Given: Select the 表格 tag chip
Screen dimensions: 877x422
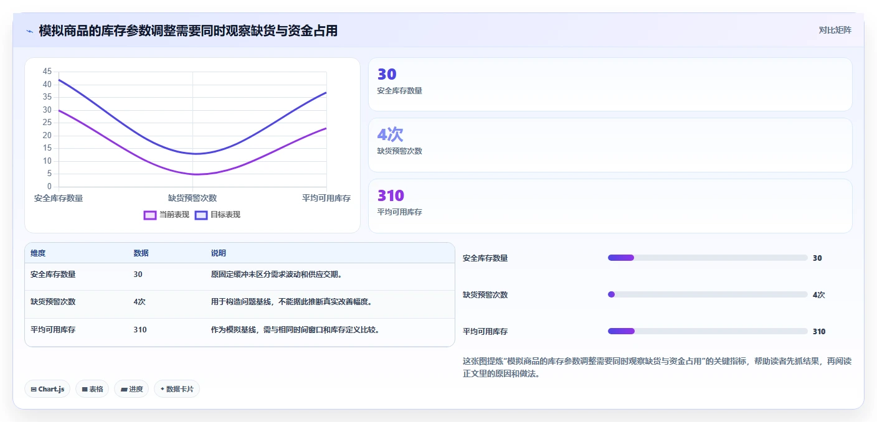Looking at the screenshot, I should (x=92, y=389).
